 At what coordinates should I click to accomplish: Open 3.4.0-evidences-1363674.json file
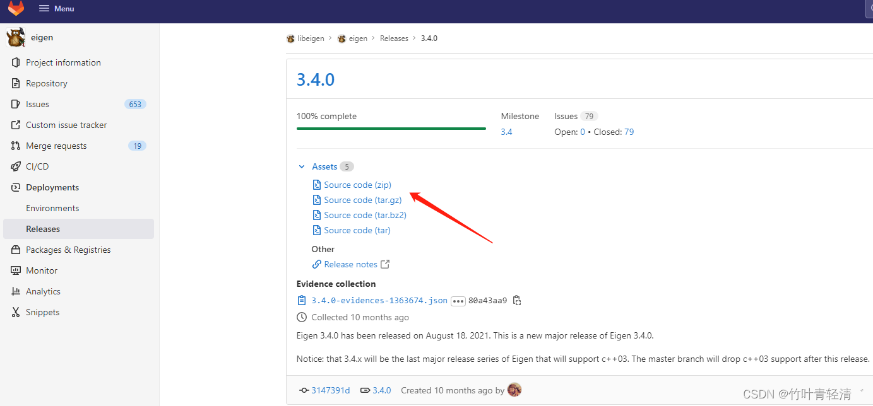click(379, 301)
